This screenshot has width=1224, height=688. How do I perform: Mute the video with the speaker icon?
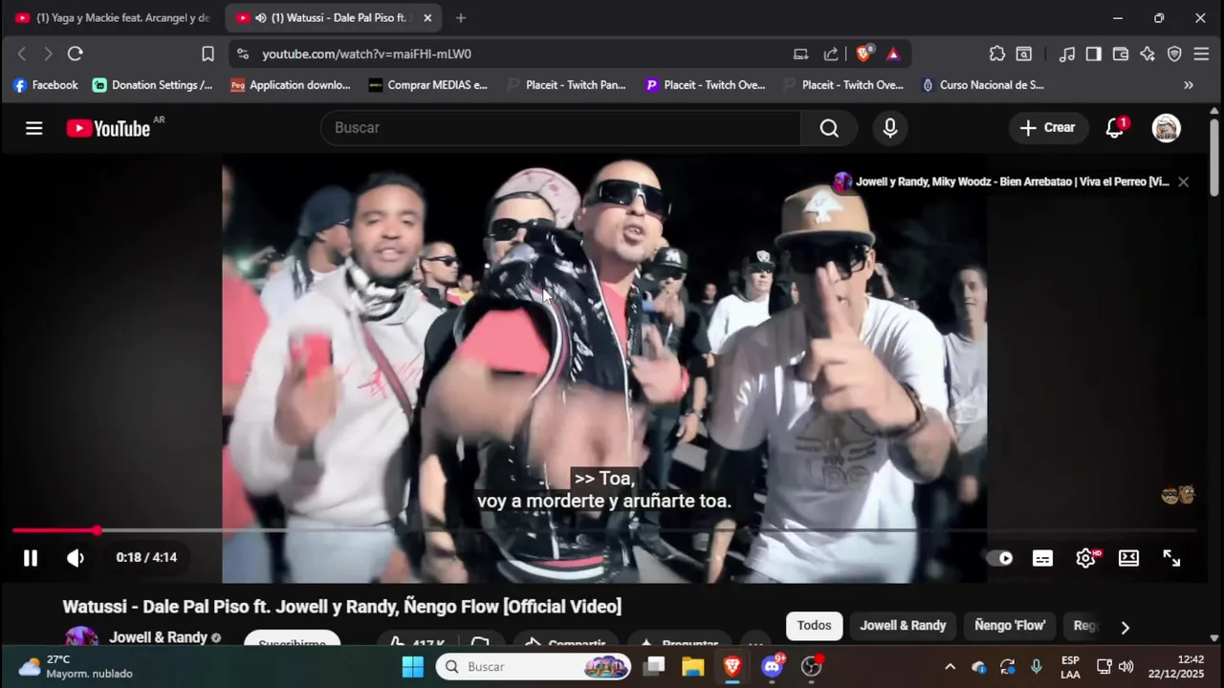76,558
